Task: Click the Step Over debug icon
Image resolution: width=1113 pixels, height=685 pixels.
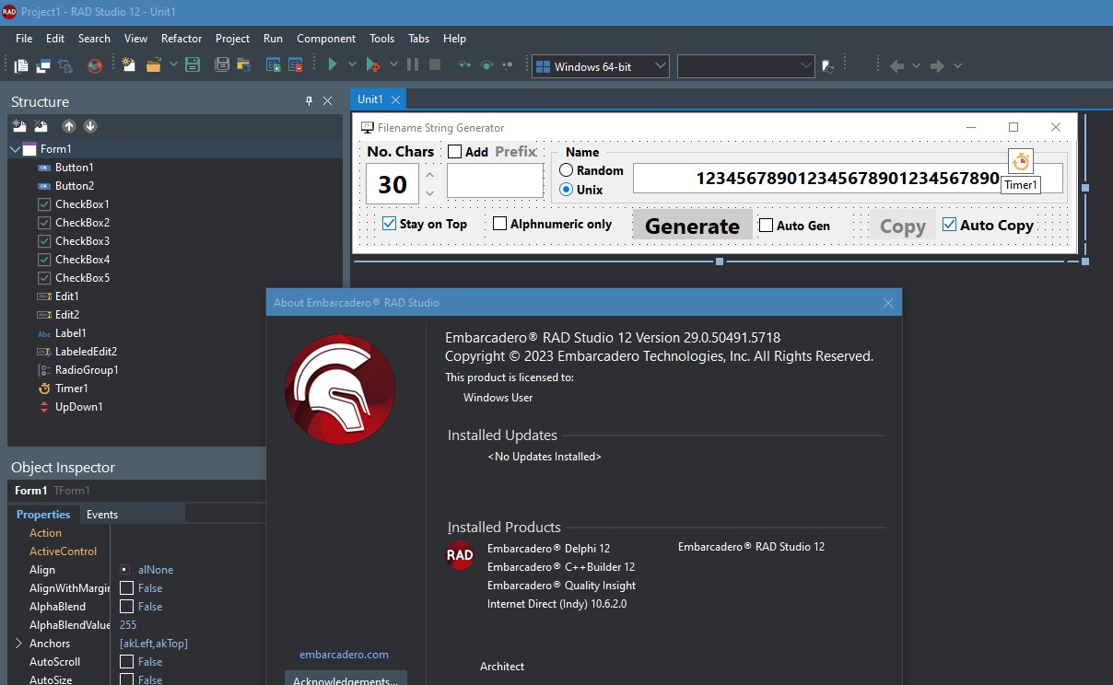Action: pyautogui.click(x=486, y=65)
